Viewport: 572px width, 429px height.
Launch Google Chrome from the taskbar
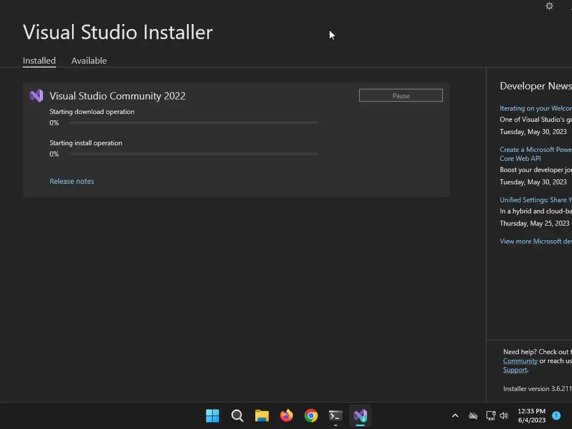pos(311,416)
